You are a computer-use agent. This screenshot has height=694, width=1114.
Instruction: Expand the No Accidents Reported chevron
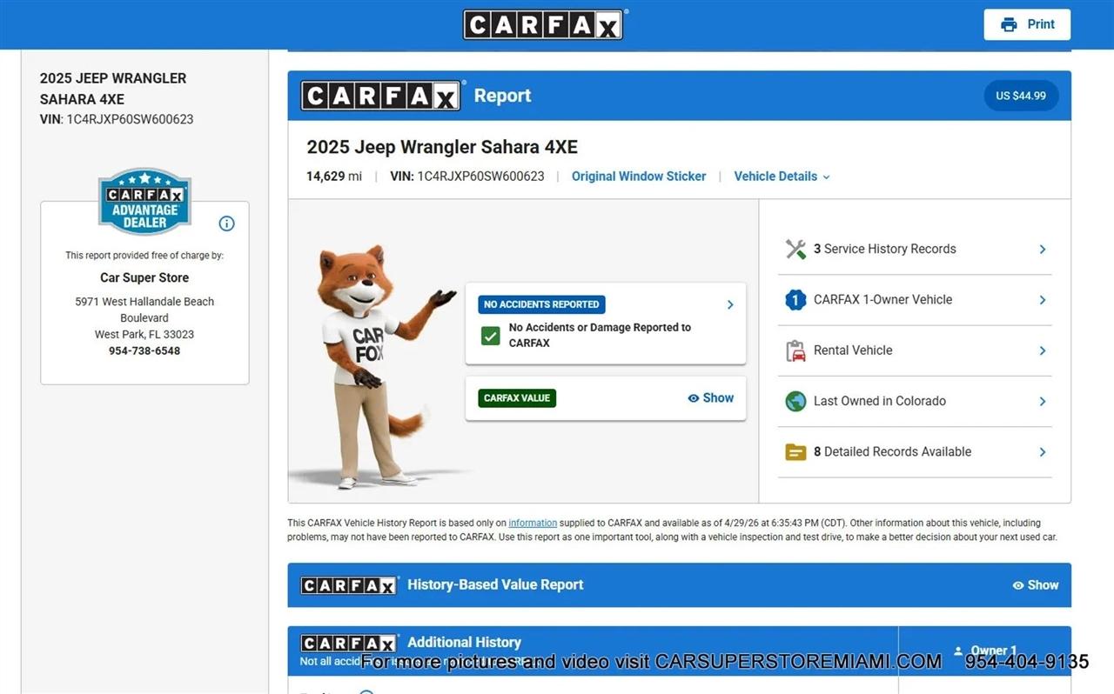[x=730, y=304]
